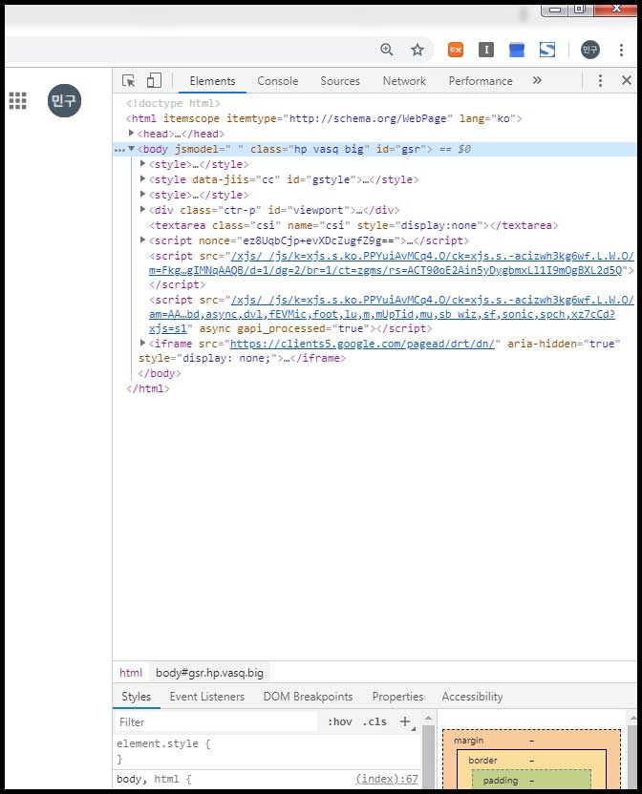
Task: Activate the inspect element picker icon
Action: point(128,81)
